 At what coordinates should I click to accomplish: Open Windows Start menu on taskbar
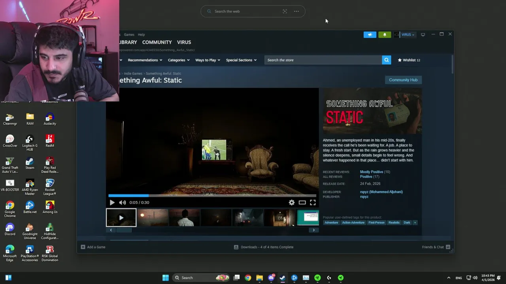click(166, 278)
